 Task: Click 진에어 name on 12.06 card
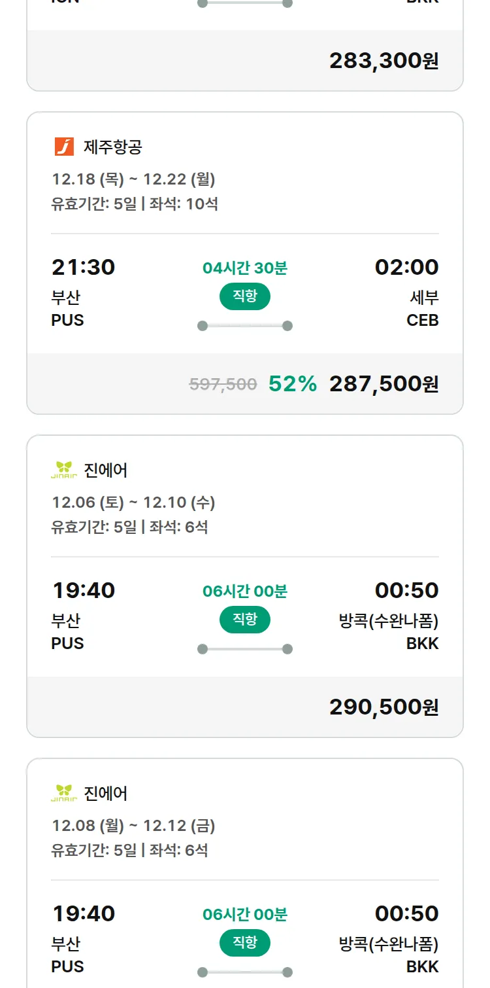[106, 470]
